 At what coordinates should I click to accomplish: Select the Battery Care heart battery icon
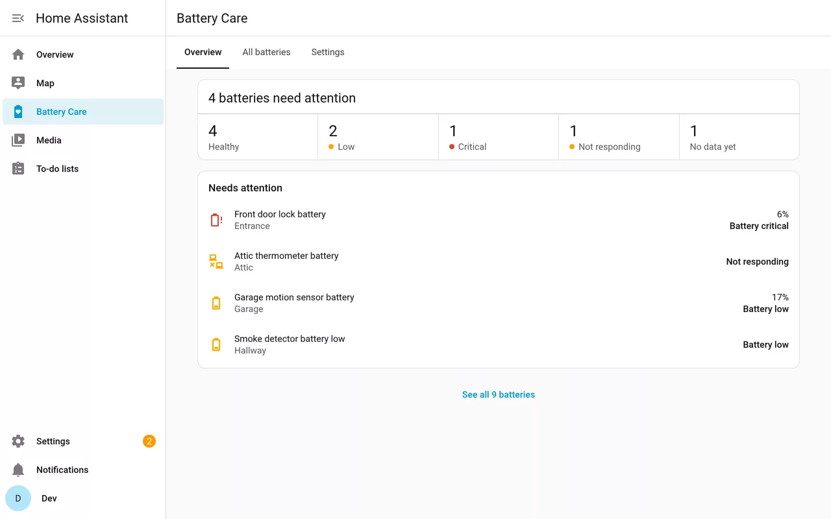18,112
